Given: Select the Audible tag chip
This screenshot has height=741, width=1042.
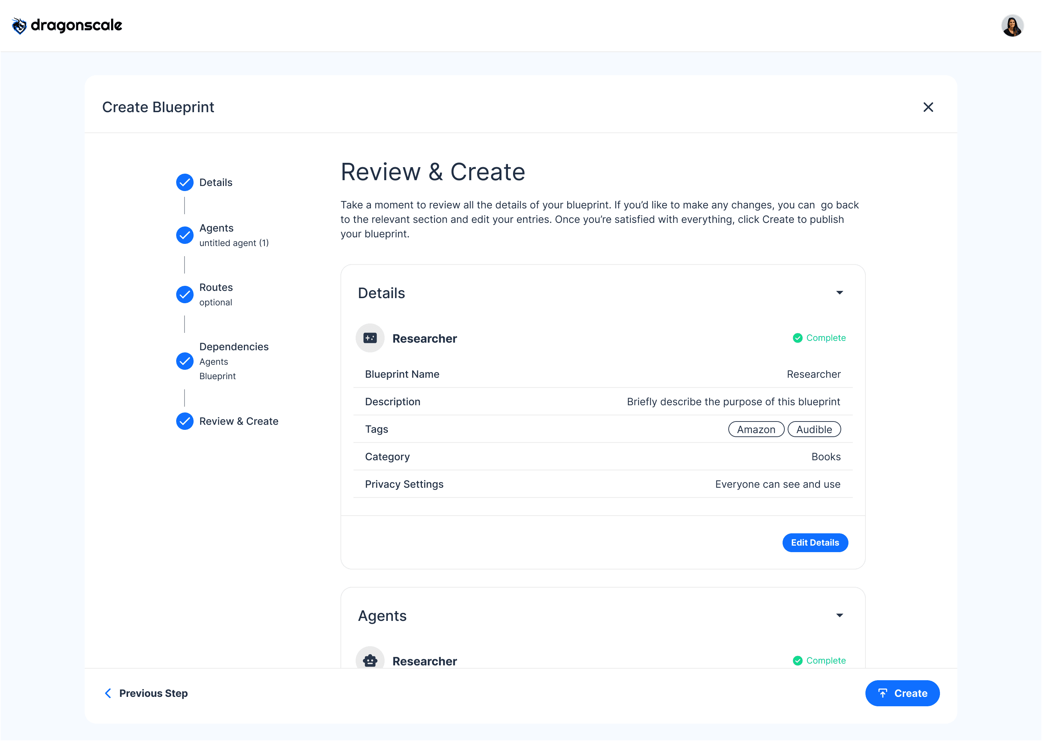Looking at the screenshot, I should point(814,430).
